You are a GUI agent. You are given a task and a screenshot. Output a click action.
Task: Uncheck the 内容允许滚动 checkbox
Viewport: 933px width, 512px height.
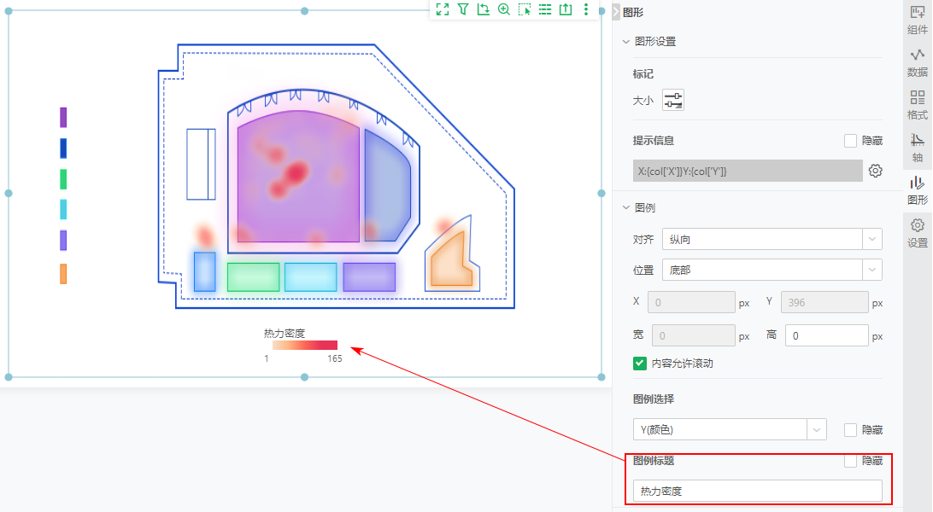pyautogui.click(x=640, y=363)
